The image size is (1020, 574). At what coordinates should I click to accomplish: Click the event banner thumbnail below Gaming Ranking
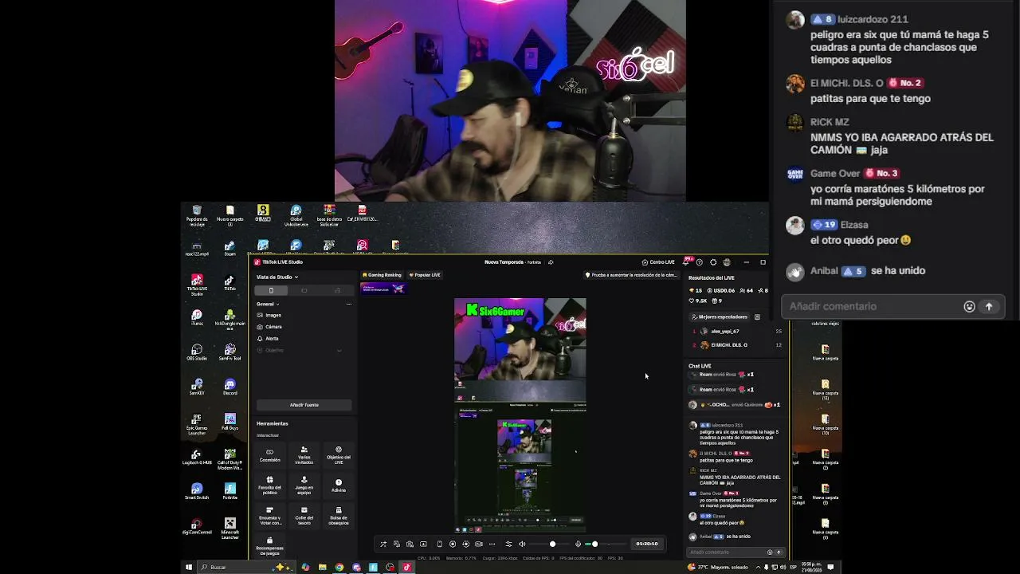[x=383, y=289]
